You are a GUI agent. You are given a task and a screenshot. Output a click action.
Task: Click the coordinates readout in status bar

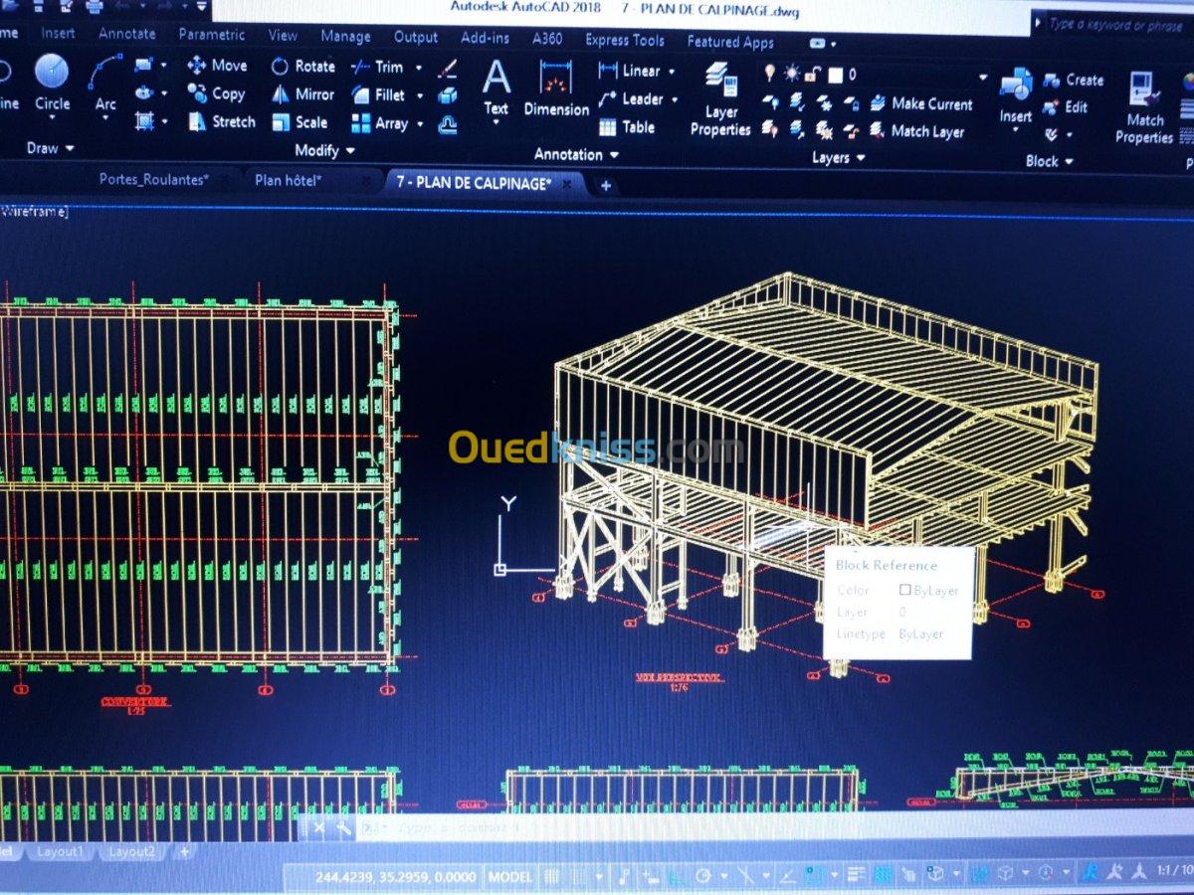point(397,877)
